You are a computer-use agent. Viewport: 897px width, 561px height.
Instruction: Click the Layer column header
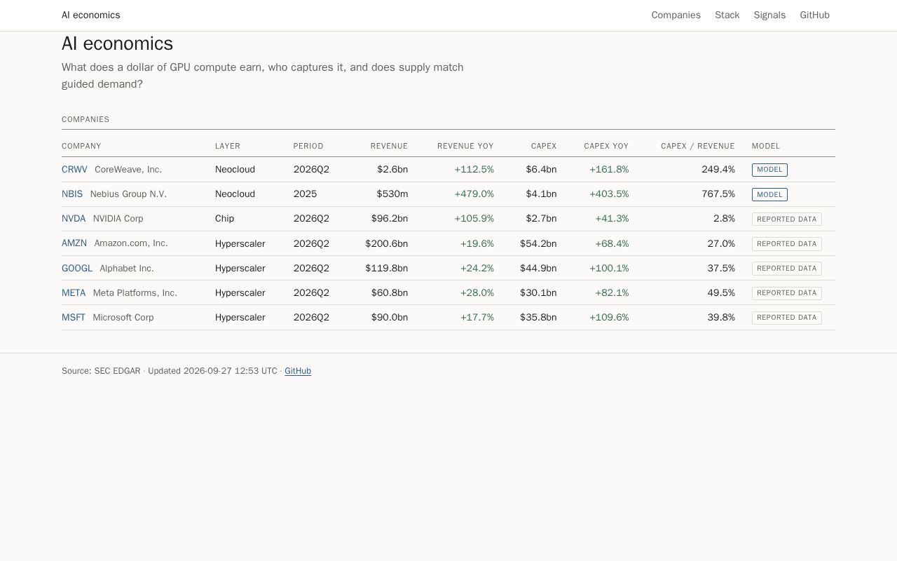click(x=228, y=146)
